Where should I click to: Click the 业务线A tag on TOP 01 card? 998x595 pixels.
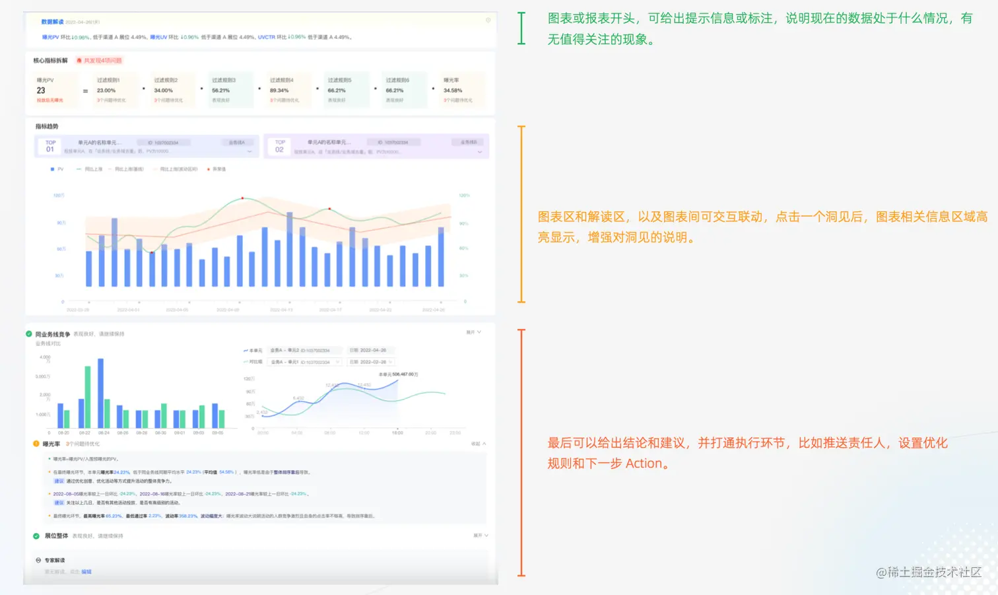tap(236, 143)
